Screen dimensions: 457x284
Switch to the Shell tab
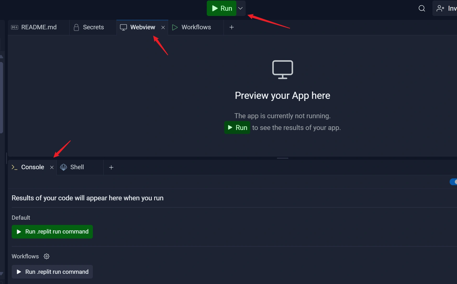click(77, 167)
